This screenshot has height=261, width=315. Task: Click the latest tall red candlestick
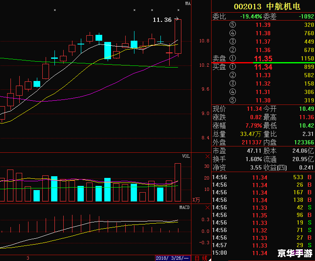pyautogui.click(x=178, y=37)
